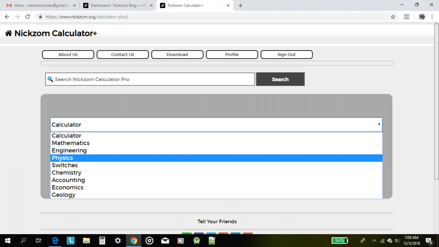Open Mail app from taskbar
The image size is (439, 247).
tap(165, 241)
